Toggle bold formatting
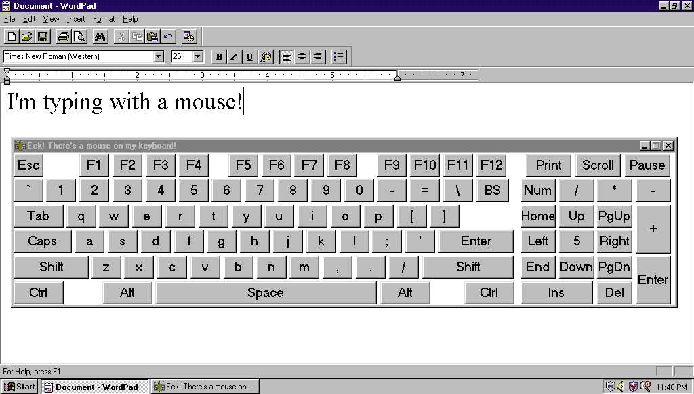The image size is (694, 394). click(219, 57)
